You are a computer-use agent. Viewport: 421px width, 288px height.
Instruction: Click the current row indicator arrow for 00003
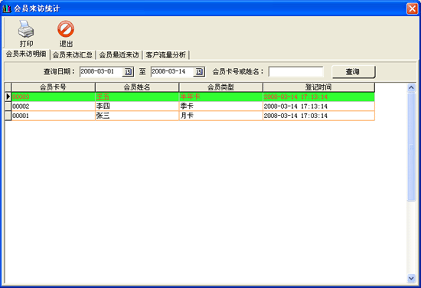click(8, 97)
